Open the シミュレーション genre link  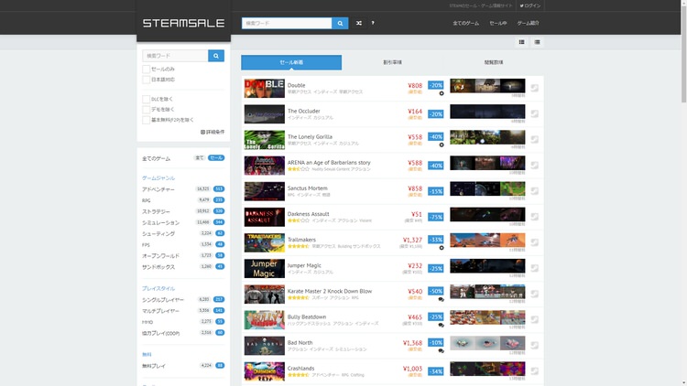point(161,223)
